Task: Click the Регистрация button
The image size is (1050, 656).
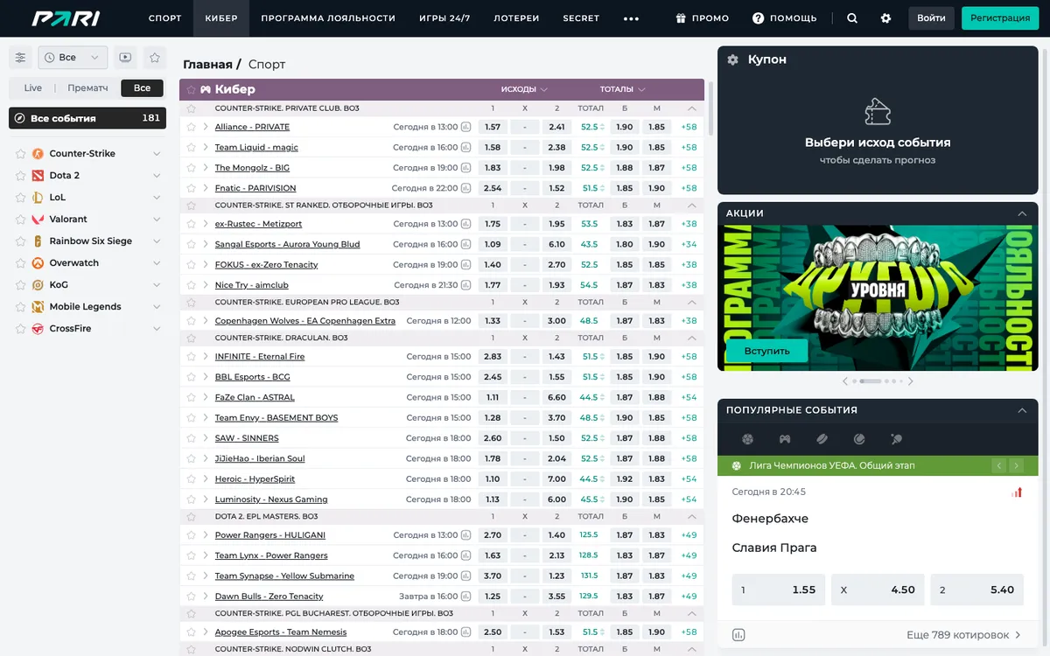Action: pyautogui.click(x=1000, y=18)
